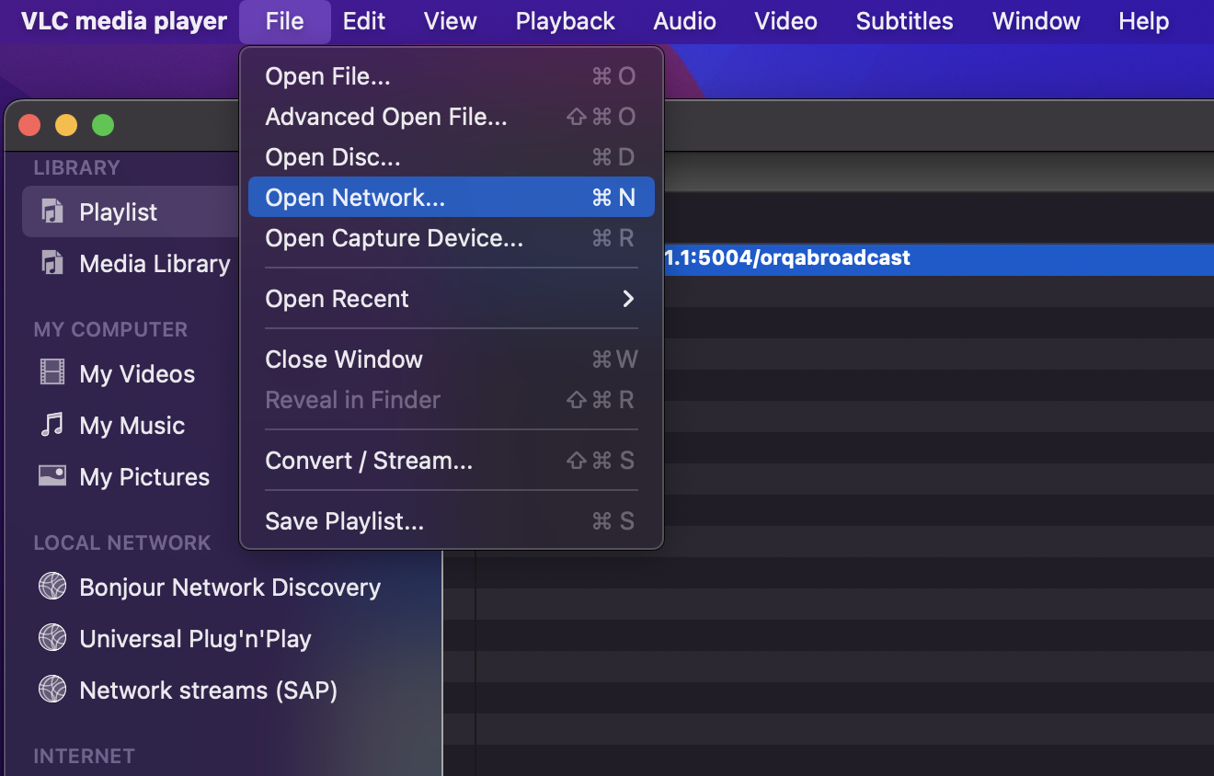Open the Subtitles menu
The height and width of the screenshot is (776, 1214).
click(x=904, y=21)
